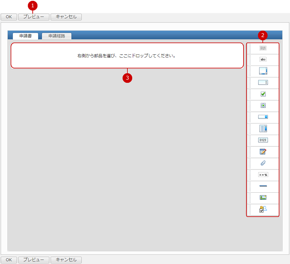Click the empty parts drop area
Image resolution: width=290 pixels, height=264 pixels.
click(127, 56)
